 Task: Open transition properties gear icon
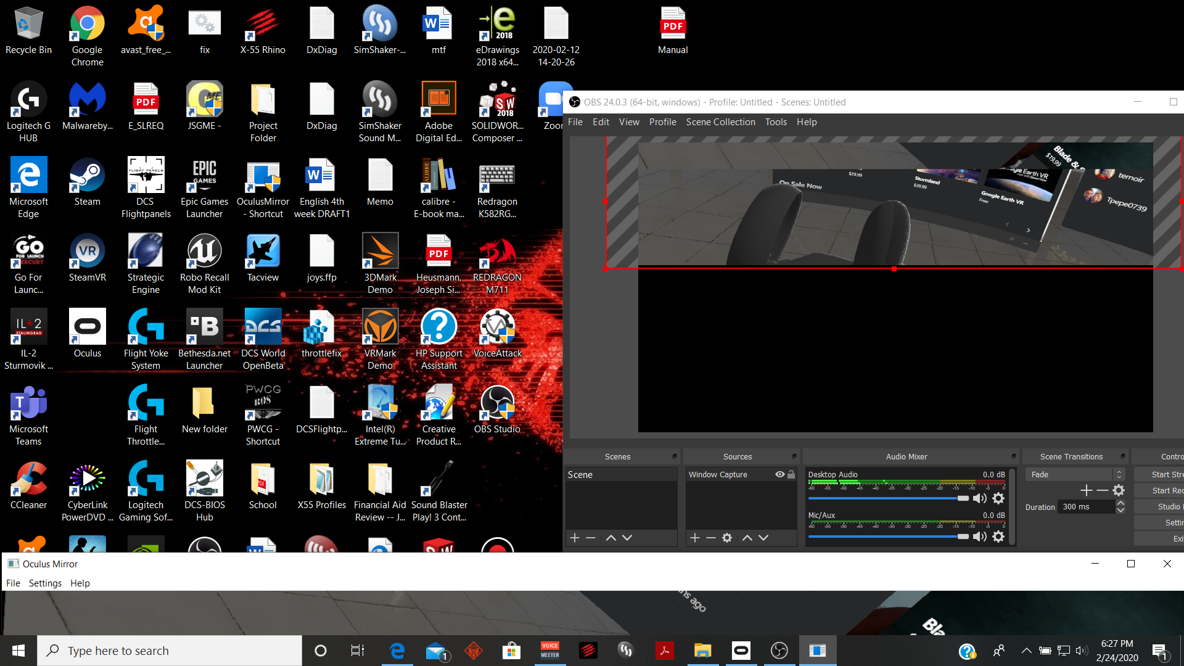click(1119, 490)
